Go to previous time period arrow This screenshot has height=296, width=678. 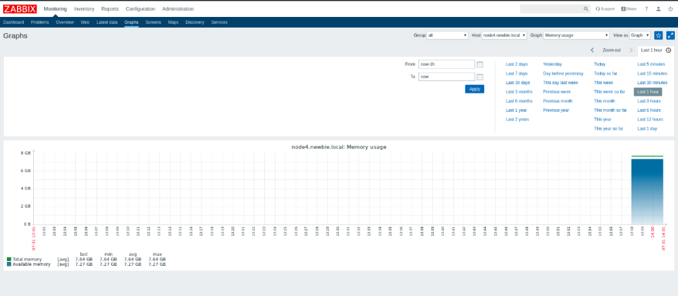(x=592, y=50)
